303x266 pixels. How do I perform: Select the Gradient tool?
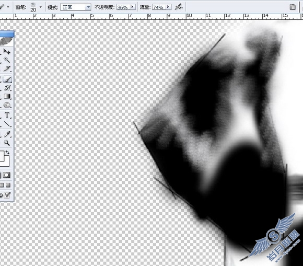[x=7, y=96]
